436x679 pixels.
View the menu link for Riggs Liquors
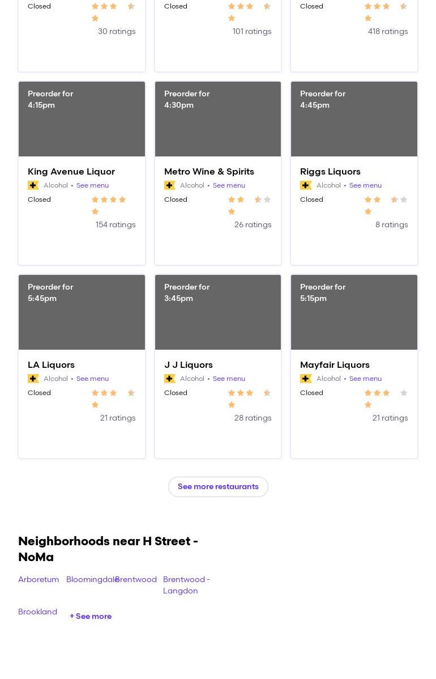(x=365, y=185)
